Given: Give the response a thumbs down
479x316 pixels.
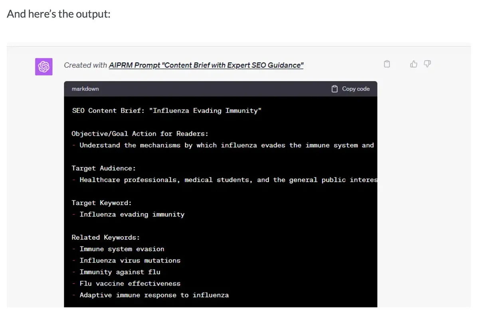Looking at the screenshot, I should coord(427,64).
